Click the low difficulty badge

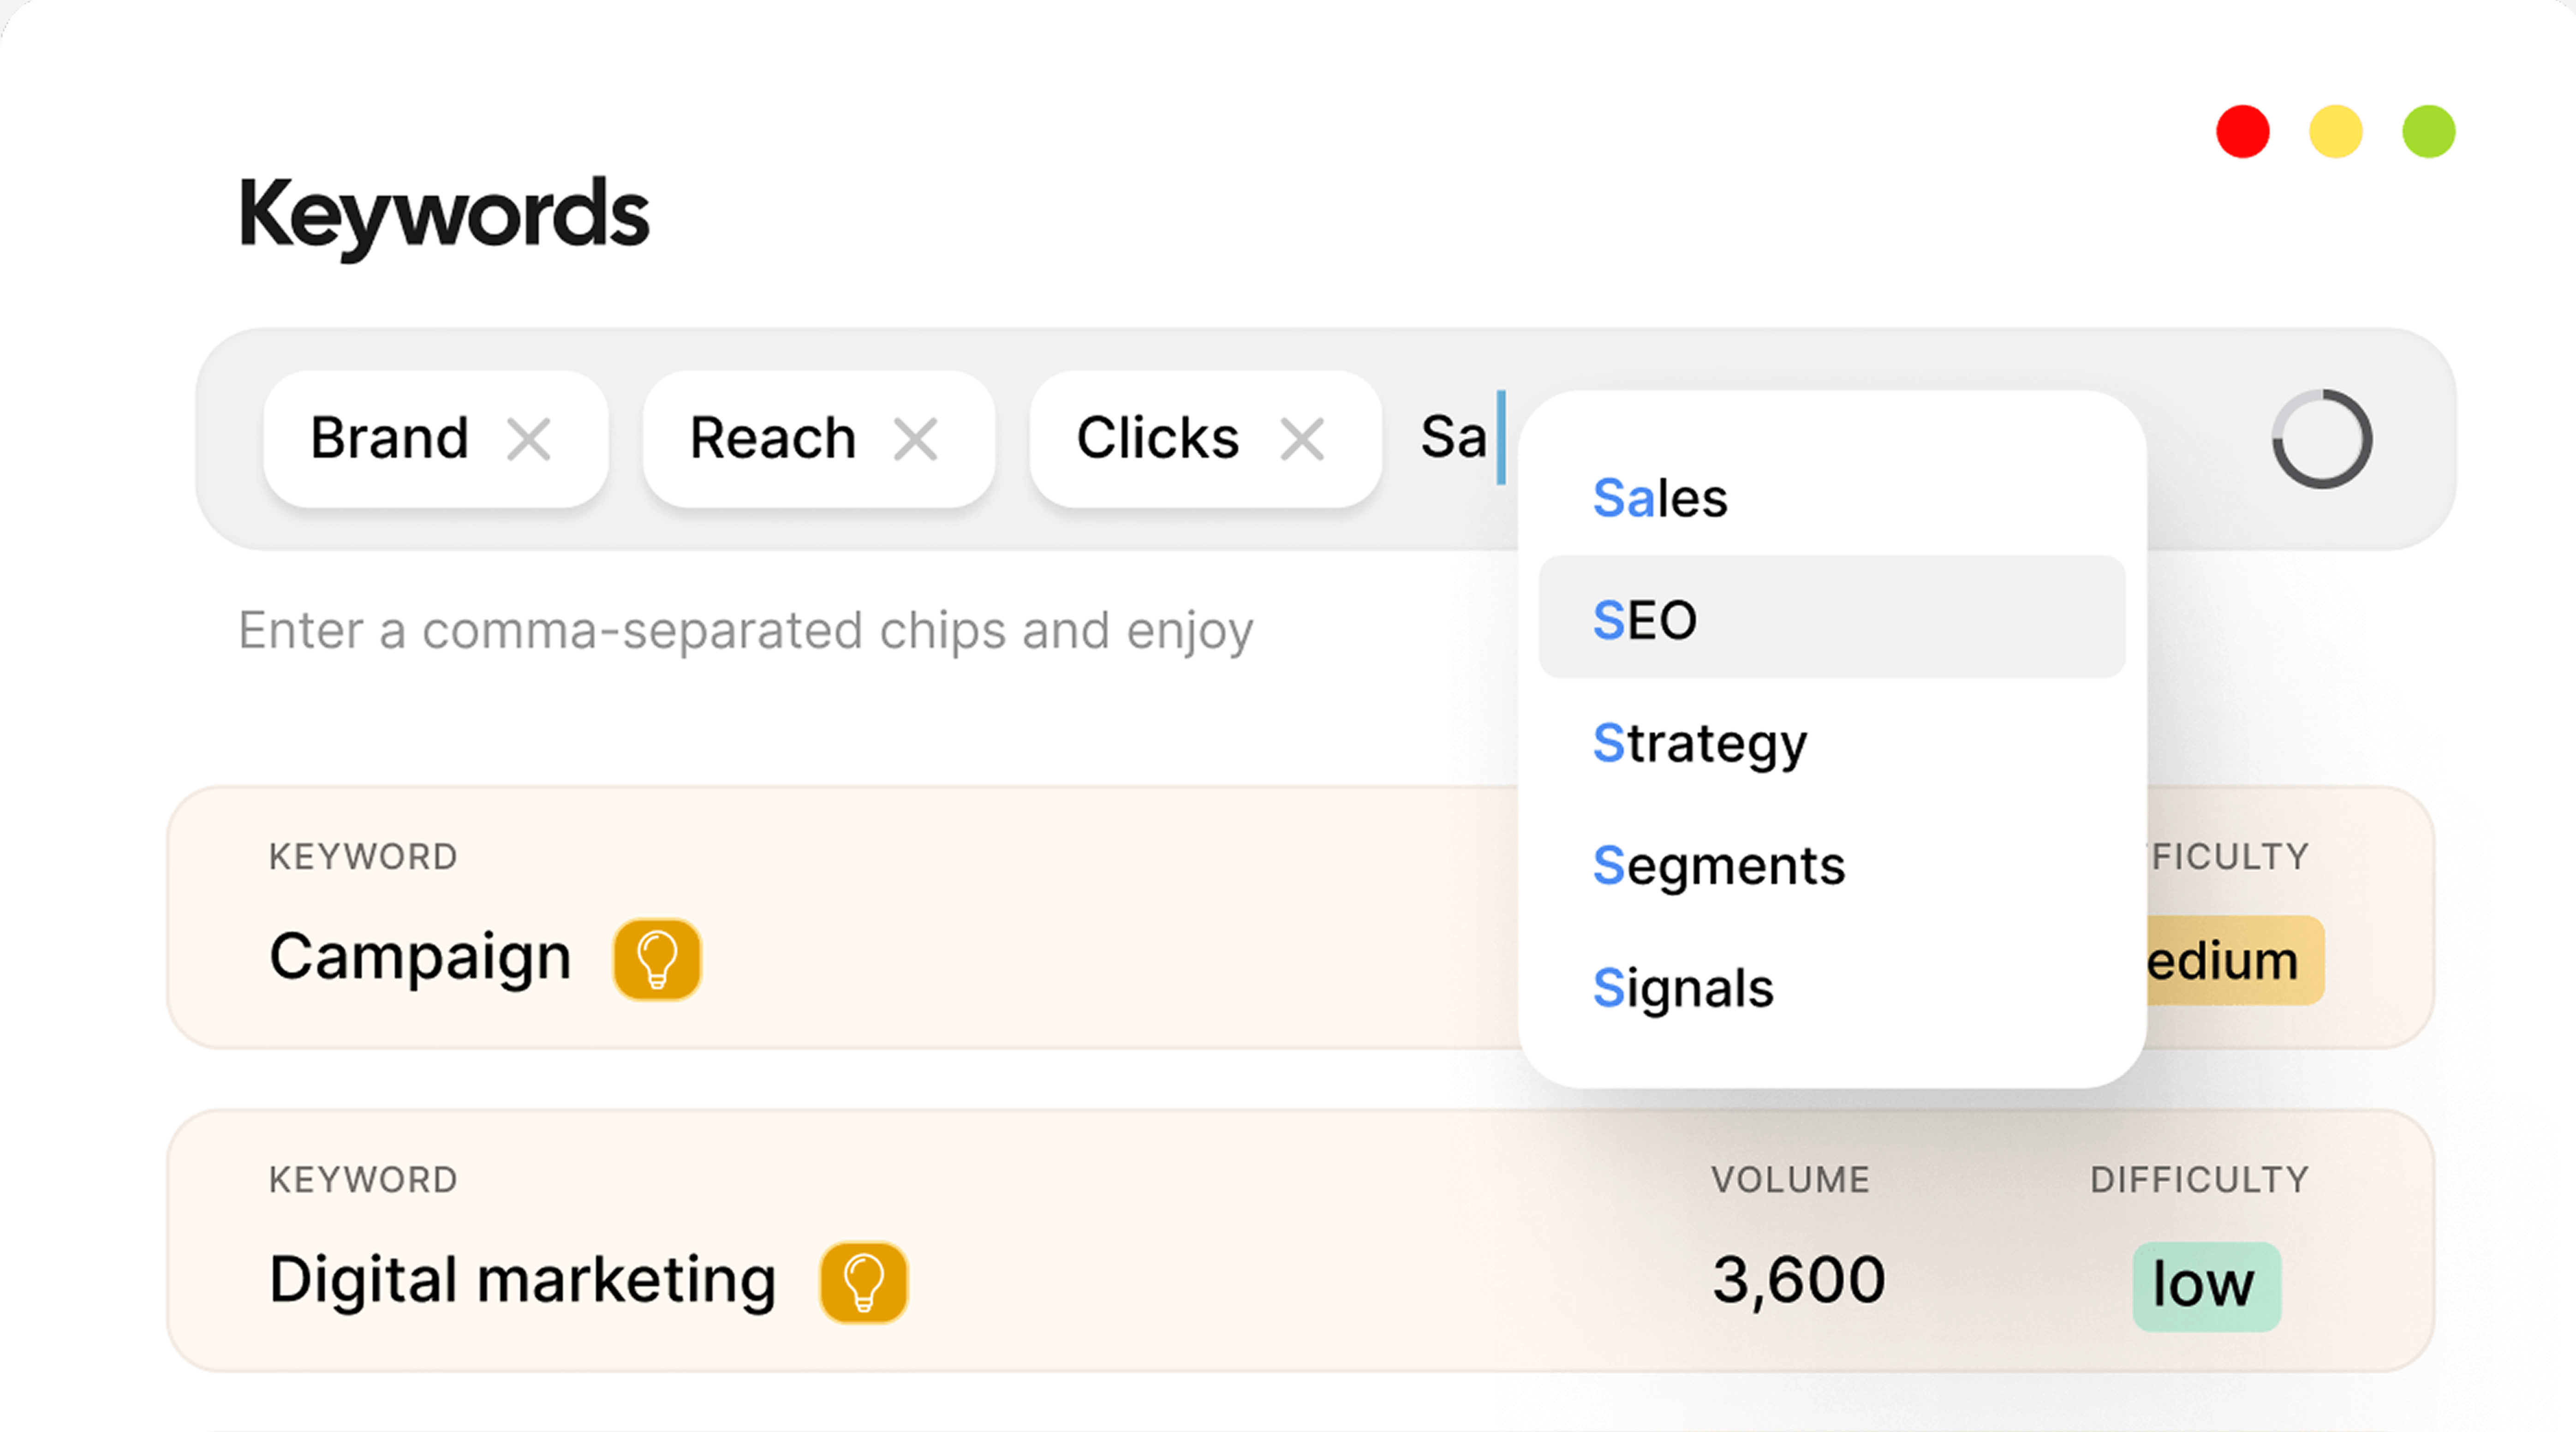(x=2205, y=1285)
